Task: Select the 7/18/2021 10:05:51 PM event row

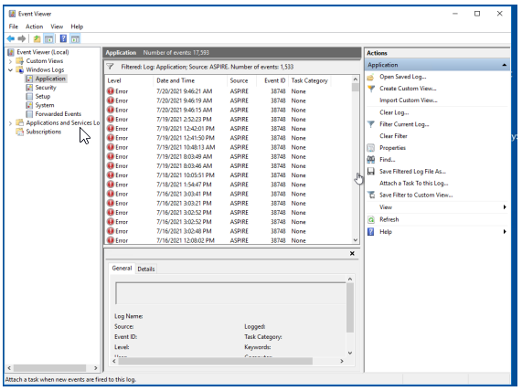Action: pos(228,175)
